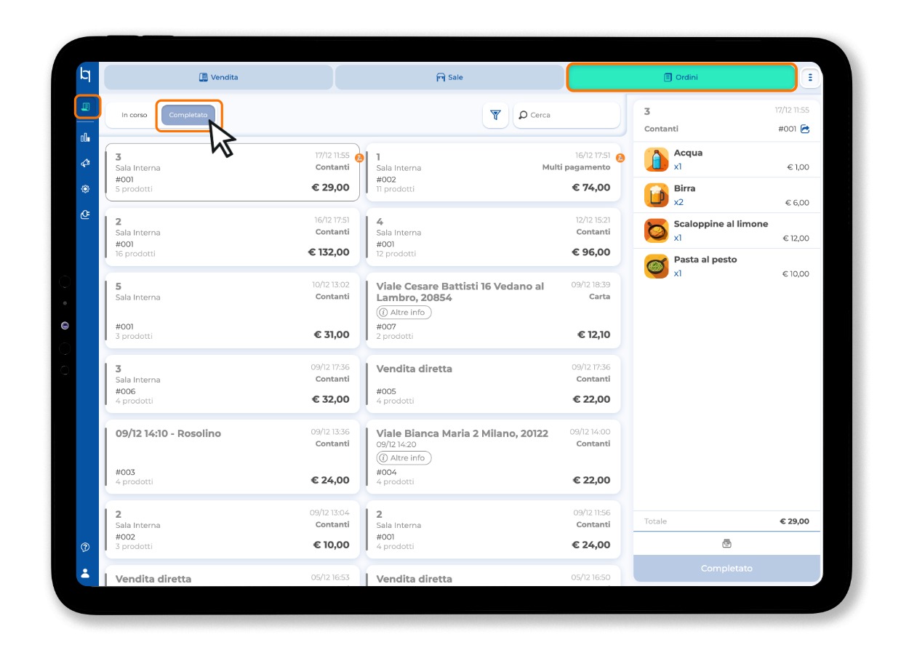Open Vendita diretta order #005

(x=493, y=384)
